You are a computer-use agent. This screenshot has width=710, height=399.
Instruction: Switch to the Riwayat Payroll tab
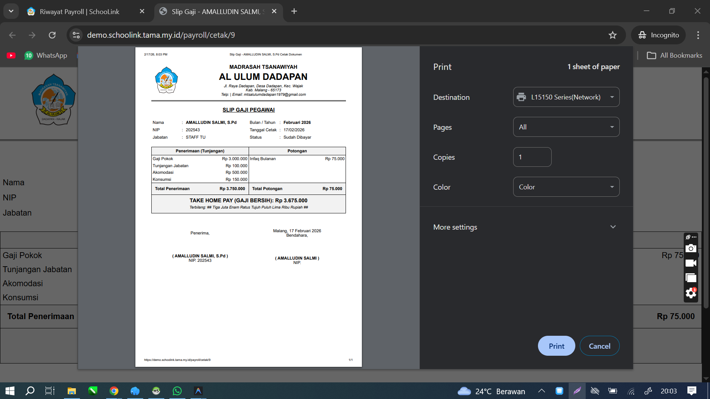[x=80, y=11]
